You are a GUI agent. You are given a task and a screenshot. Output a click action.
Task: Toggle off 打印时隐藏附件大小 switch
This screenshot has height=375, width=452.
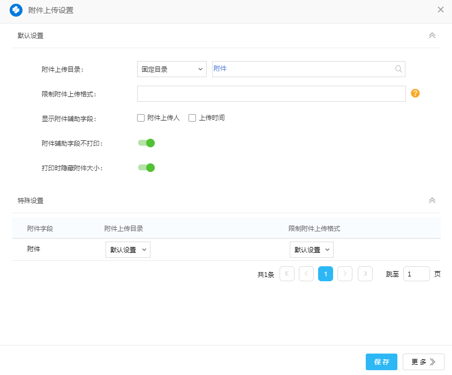(x=146, y=168)
